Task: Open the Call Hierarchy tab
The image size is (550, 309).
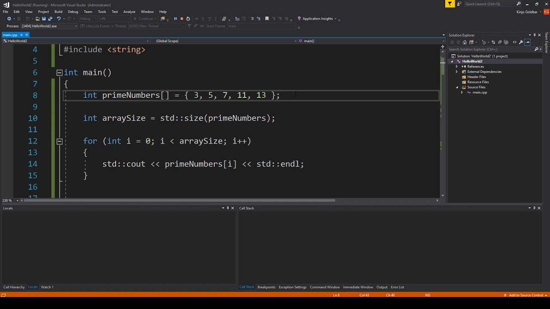Action: (14, 287)
